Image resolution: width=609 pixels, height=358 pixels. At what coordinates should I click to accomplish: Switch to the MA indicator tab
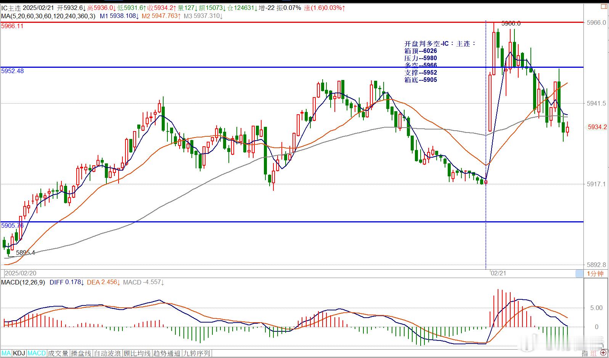click(x=6, y=353)
